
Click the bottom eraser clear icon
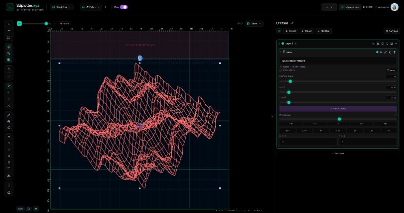(9, 193)
